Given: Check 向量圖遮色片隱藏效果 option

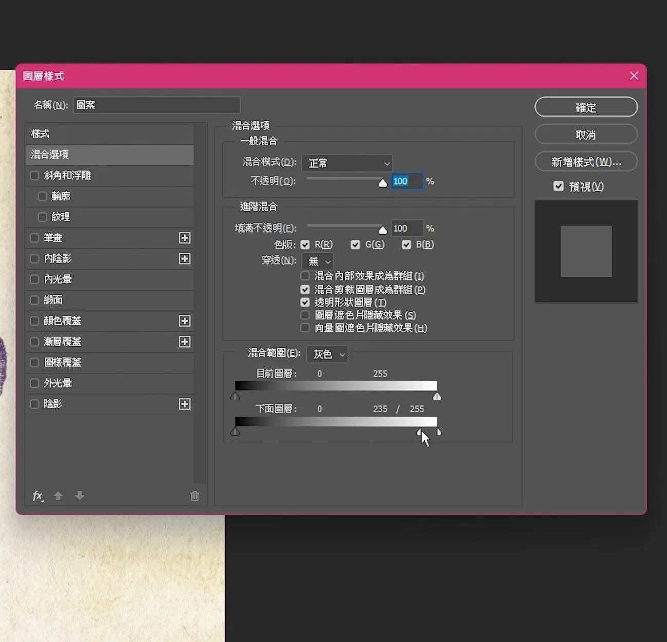Looking at the screenshot, I should click(x=305, y=328).
